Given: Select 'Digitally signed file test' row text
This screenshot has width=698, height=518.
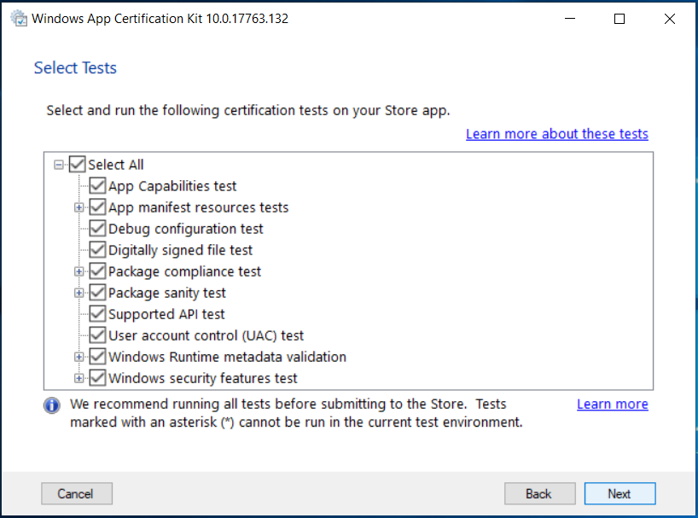Looking at the screenshot, I should click(180, 250).
